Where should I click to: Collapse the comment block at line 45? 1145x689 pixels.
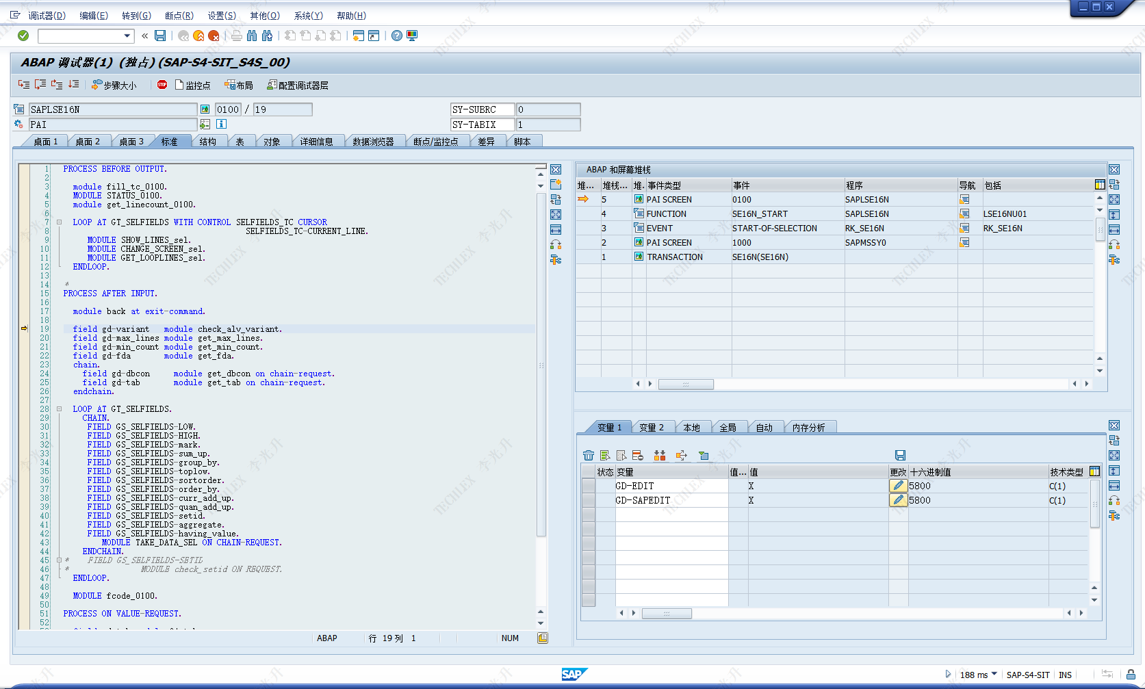pos(60,560)
